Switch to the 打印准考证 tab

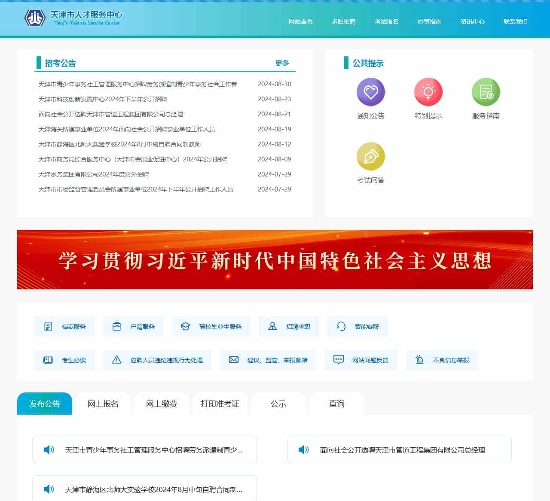(220, 404)
